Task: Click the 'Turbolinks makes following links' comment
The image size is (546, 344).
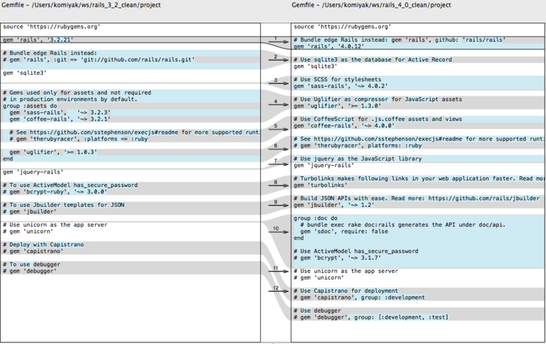Action: point(419,179)
